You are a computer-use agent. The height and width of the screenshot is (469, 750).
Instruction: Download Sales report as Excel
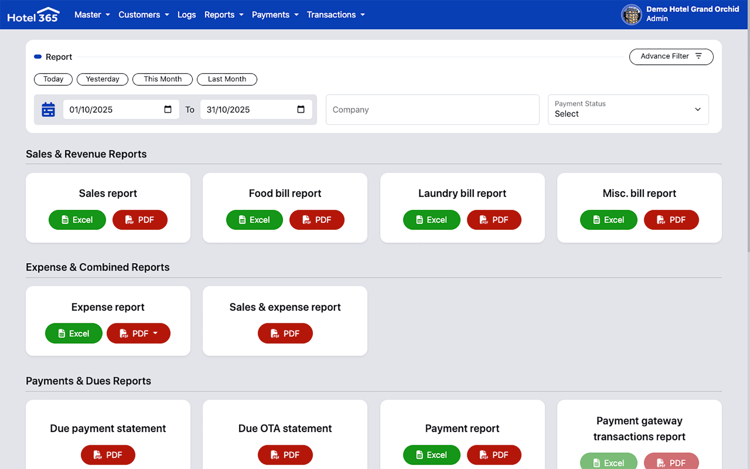pyautogui.click(x=77, y=220)
